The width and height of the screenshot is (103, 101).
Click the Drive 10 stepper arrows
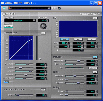pyautogui.click(x=46, y=95)
